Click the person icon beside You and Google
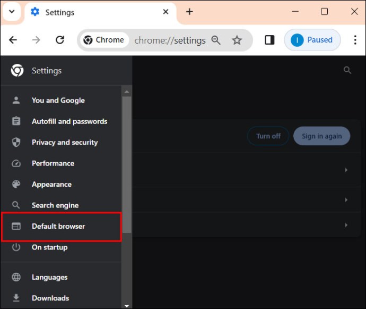 pos(16,100)
